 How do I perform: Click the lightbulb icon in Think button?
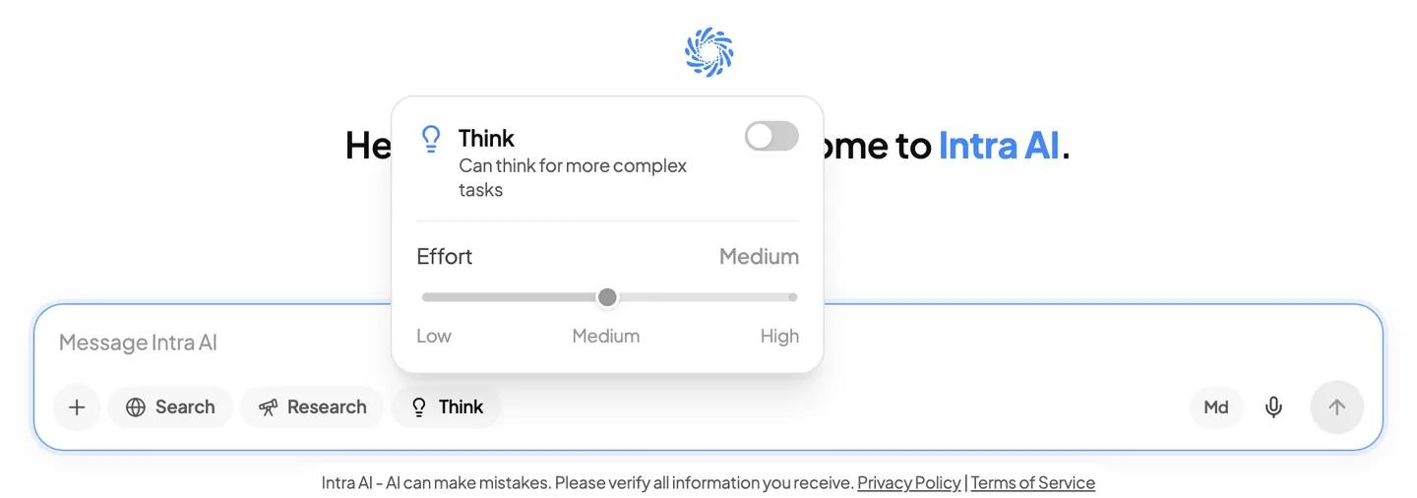418,407
